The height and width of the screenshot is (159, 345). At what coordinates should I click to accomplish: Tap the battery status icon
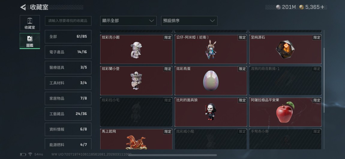pos(23,155)
